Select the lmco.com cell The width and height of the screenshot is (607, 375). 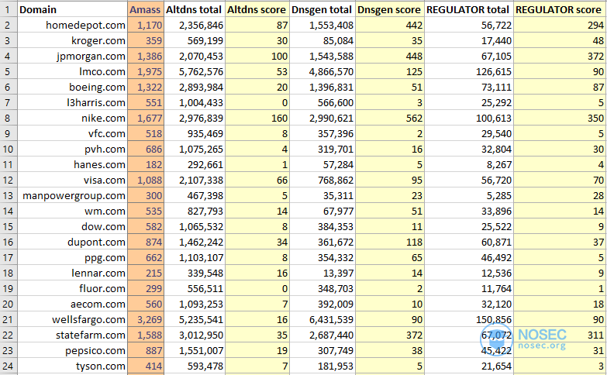coord(72,71)
